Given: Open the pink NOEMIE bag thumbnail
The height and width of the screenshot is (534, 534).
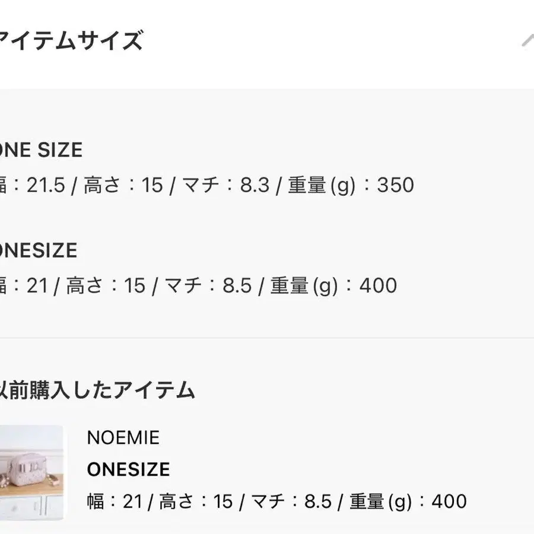Looking at the screenshot, I should (x=31, y=472).
